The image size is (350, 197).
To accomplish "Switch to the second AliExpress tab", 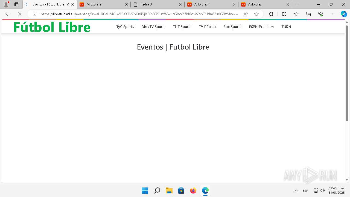I will [x=211, y=4].
